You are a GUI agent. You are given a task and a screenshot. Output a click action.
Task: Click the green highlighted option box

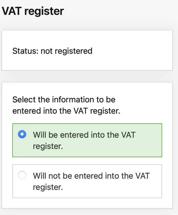(x=87, y=140)
